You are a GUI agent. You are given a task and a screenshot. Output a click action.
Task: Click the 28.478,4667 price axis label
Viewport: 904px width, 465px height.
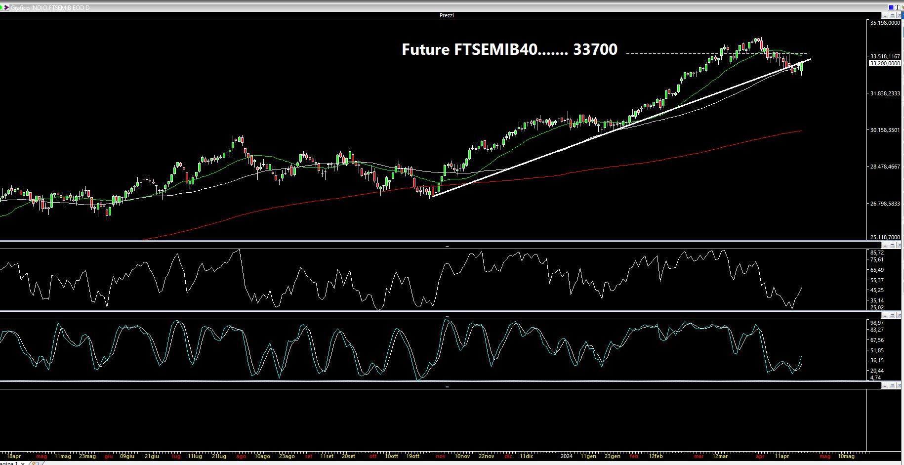coord(885,167)
